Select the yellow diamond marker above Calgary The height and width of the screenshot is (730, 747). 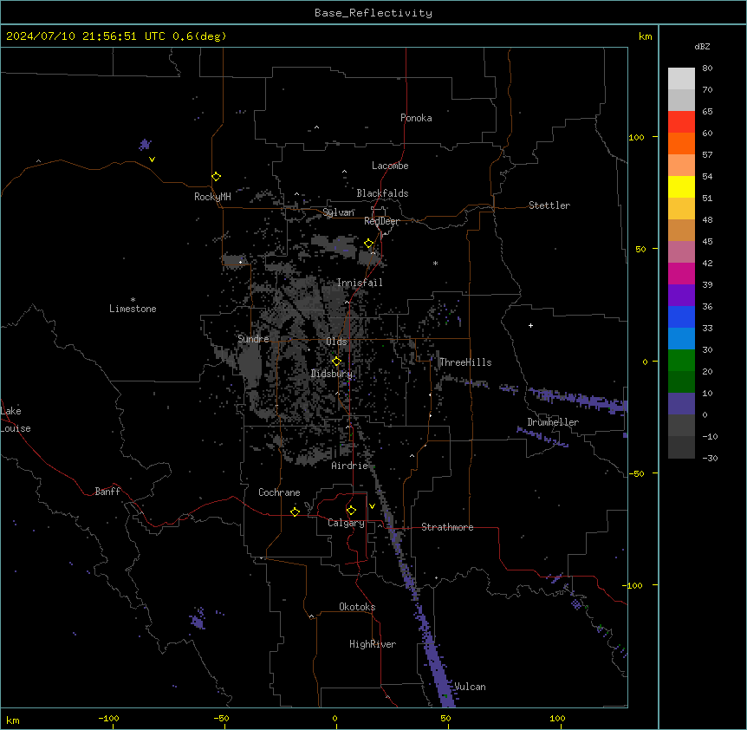tap(351, 511)
